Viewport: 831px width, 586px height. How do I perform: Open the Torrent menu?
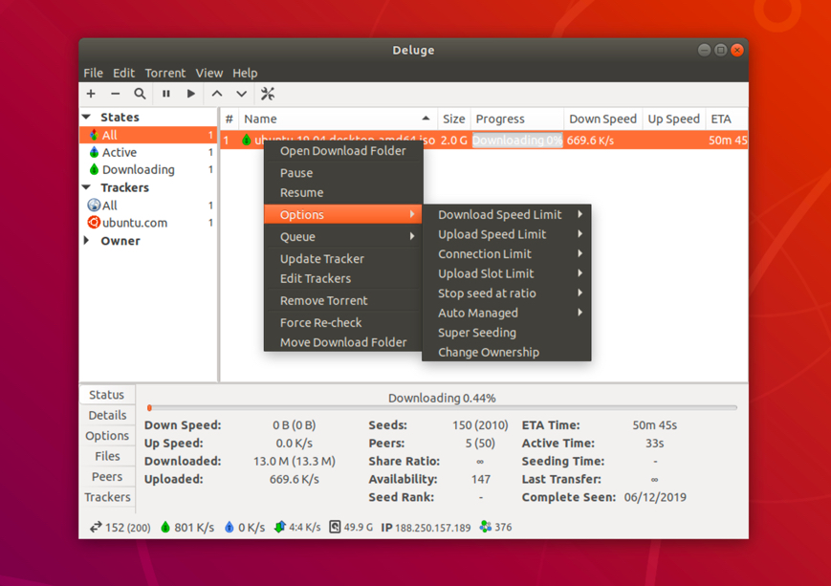tap(164, 72)
